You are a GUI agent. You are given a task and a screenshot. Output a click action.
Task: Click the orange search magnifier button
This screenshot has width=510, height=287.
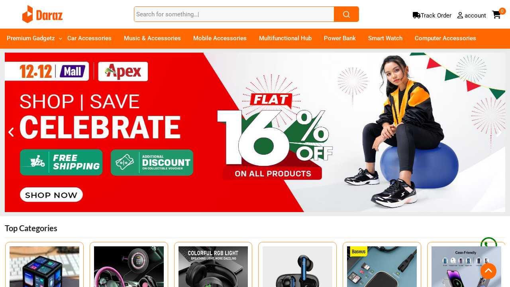[346, 14]
